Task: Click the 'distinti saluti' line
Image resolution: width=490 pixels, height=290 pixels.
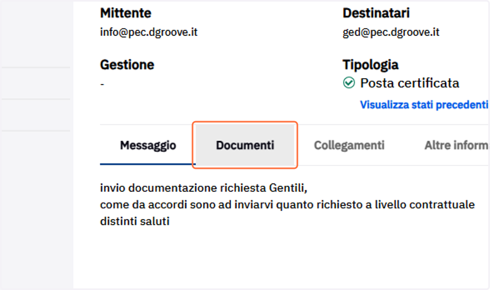Action: click(134, 221)
